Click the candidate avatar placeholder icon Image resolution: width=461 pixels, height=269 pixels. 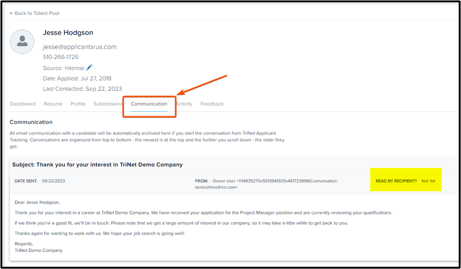click(22, 42)
